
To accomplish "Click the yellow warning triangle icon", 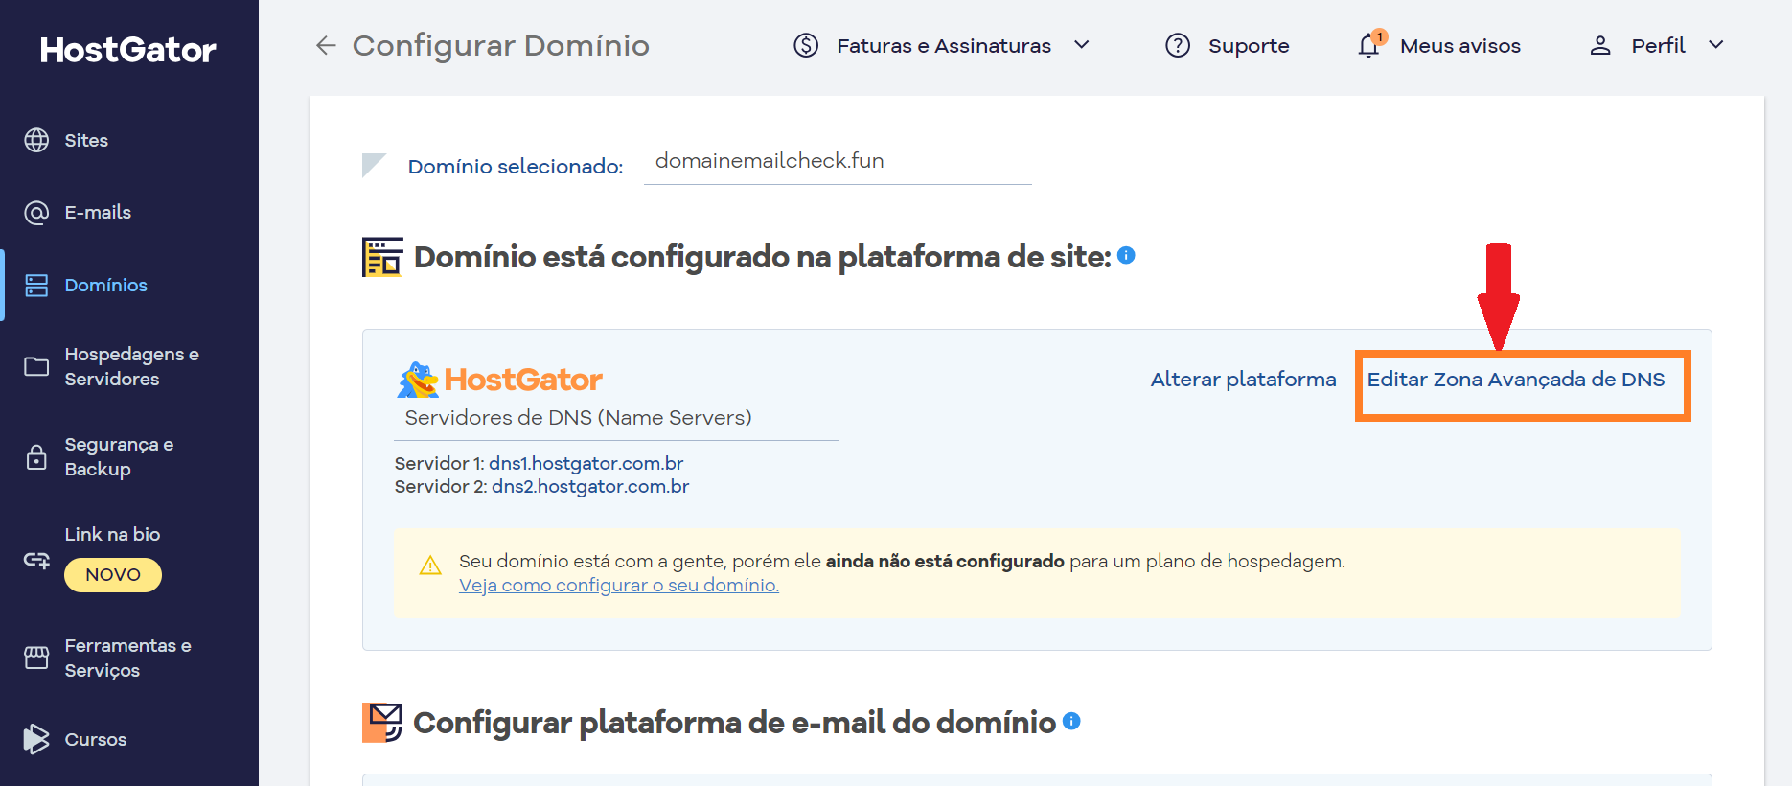I will click(x=430, y=566).
